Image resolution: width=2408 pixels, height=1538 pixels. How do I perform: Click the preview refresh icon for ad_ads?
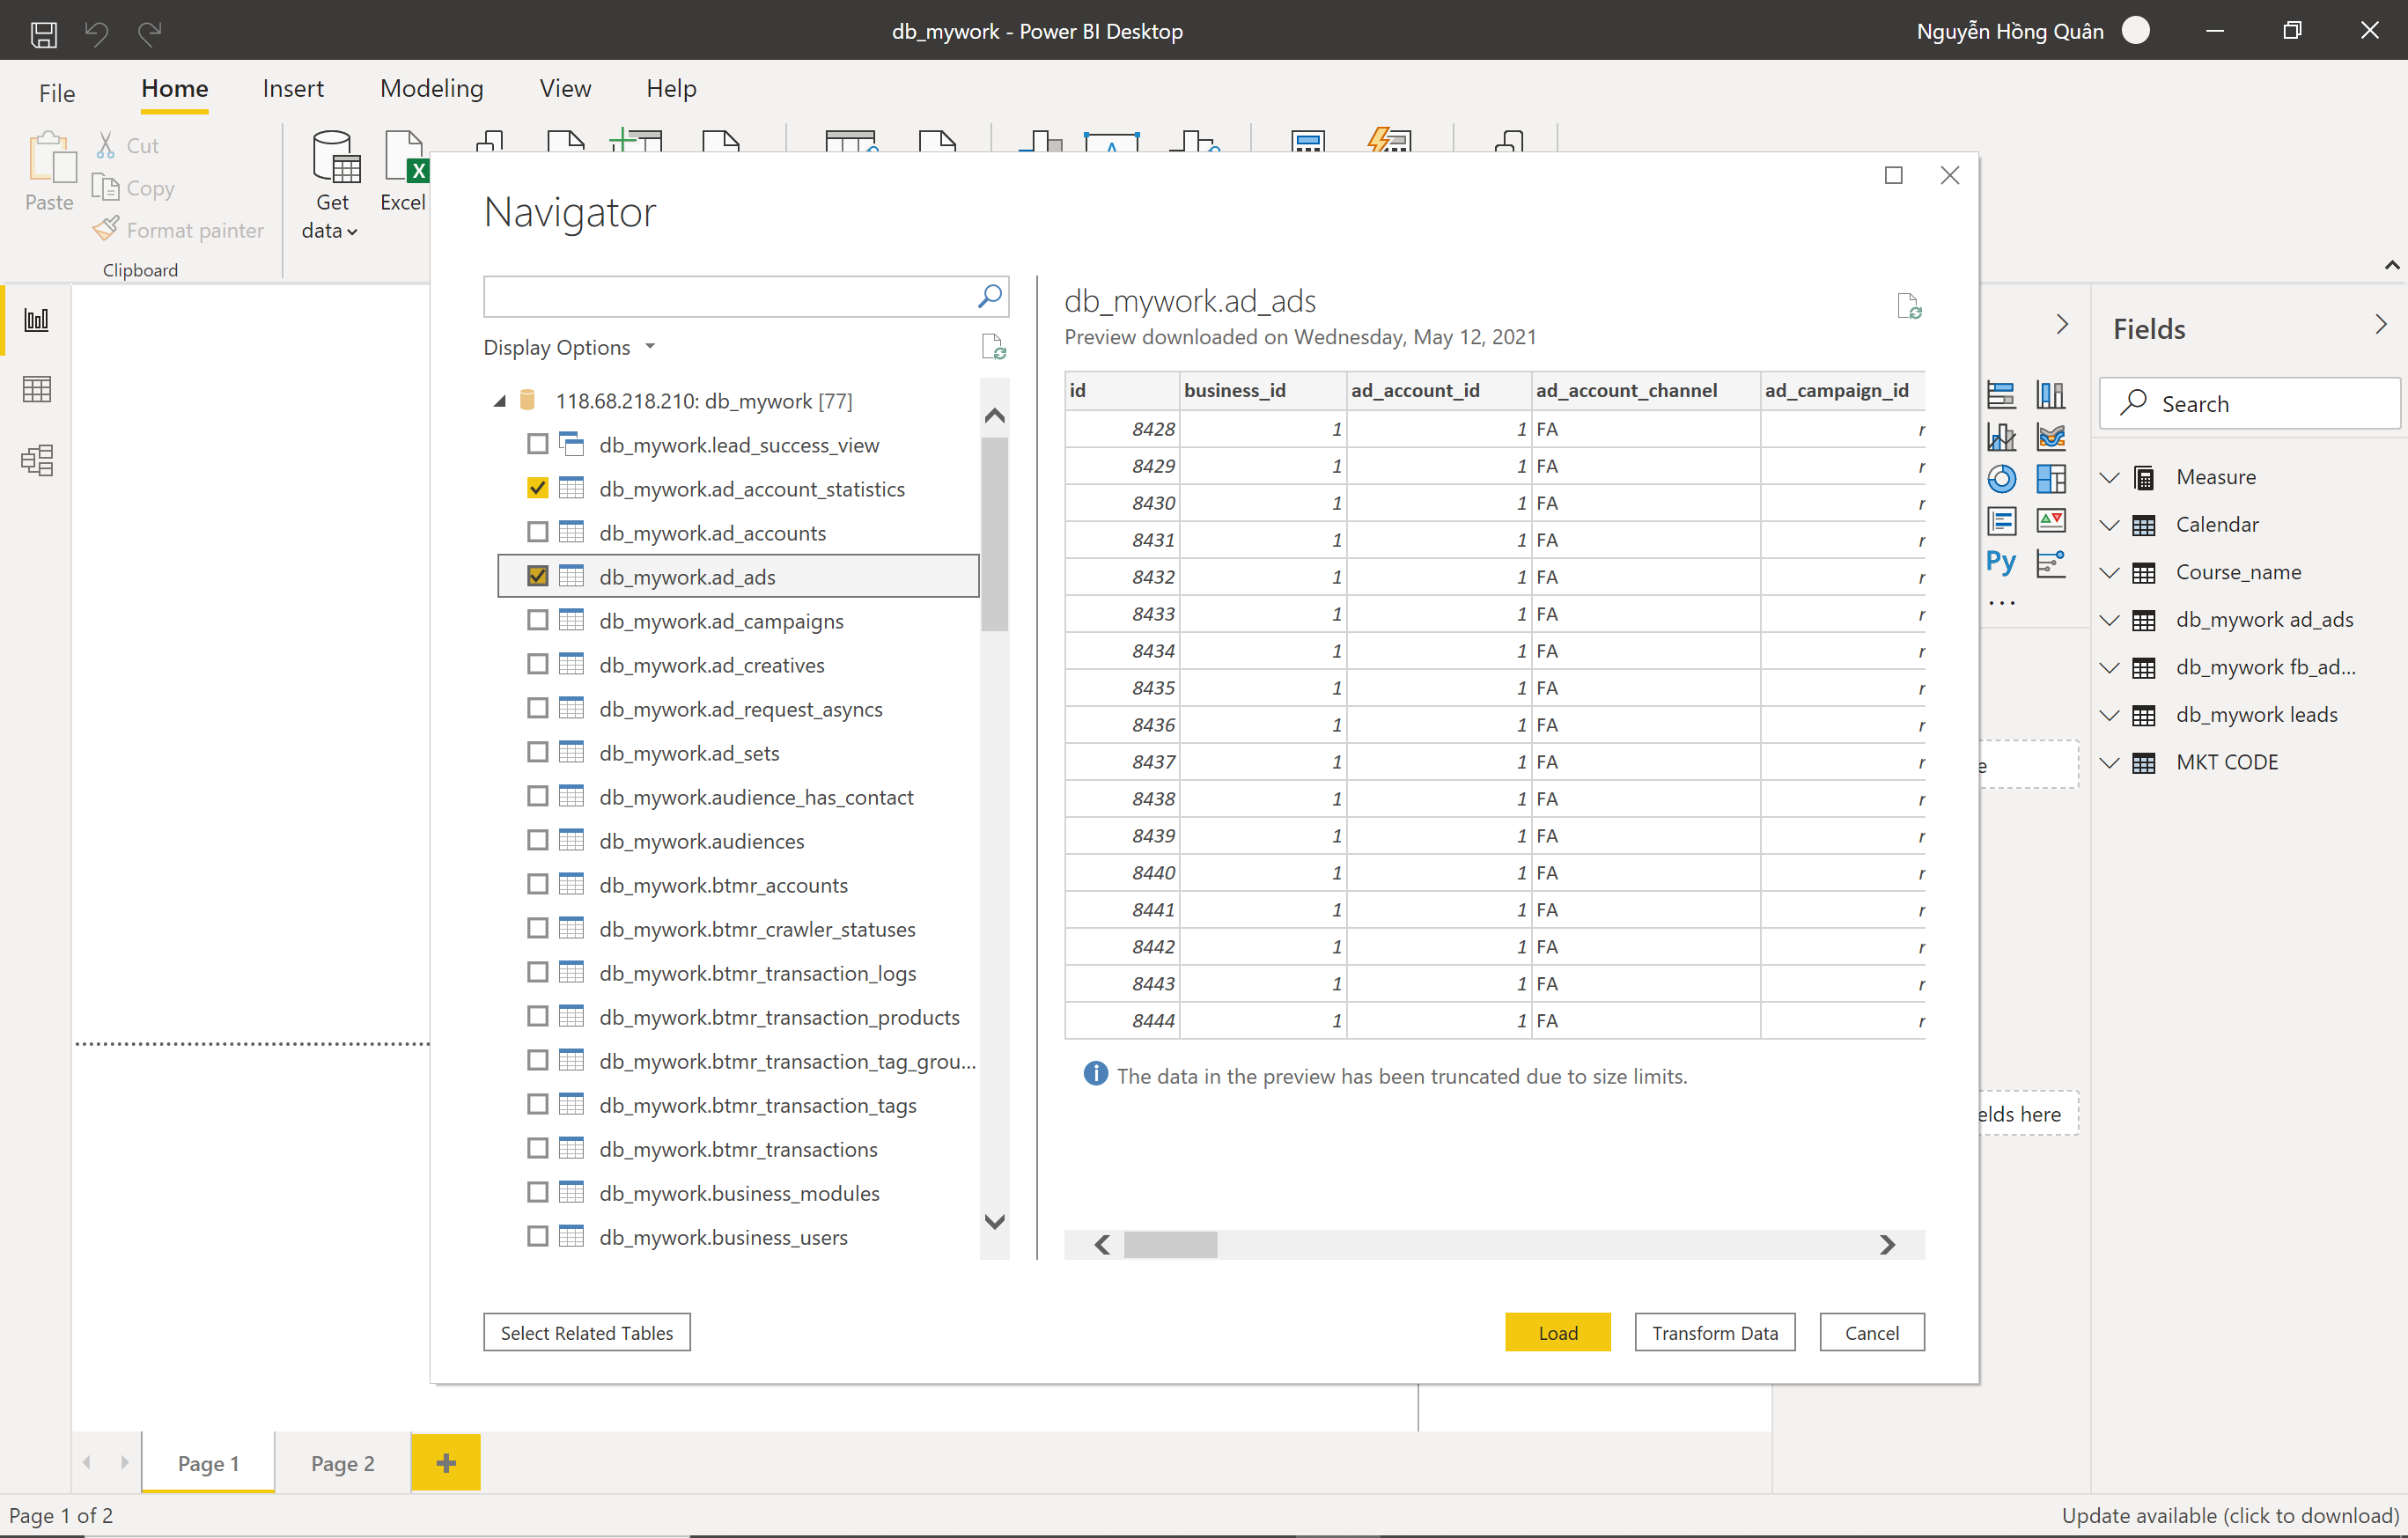[1908, 305]
